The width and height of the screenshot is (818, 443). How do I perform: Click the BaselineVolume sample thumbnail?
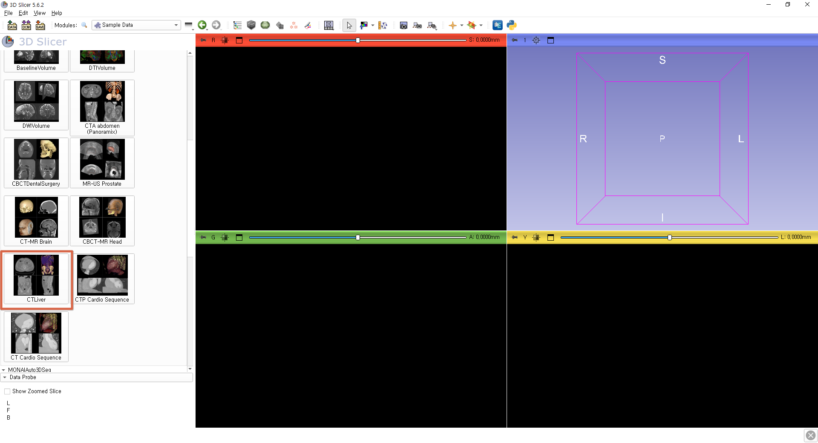36,61
